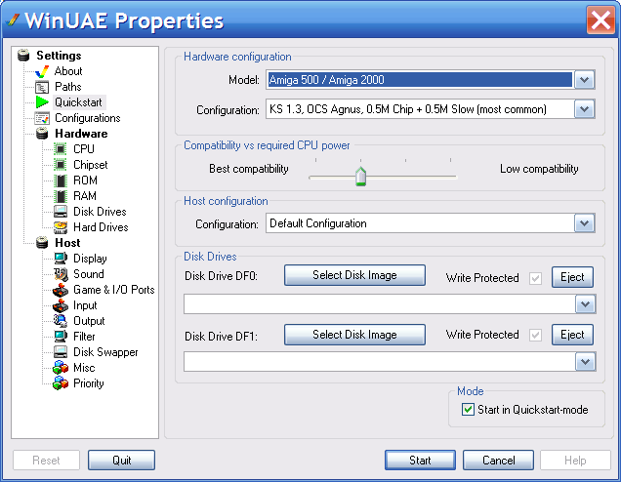Click the green Quickstart arrow icon

(42, 102)
